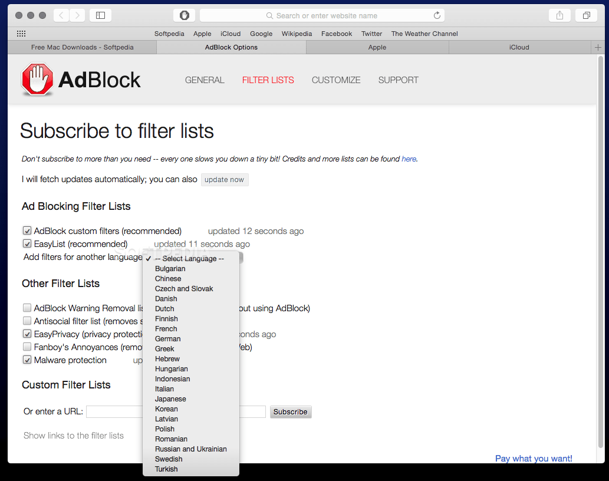609x481 pixels.
Task: Select Polish language filter
Action: (x=191, y=429)
